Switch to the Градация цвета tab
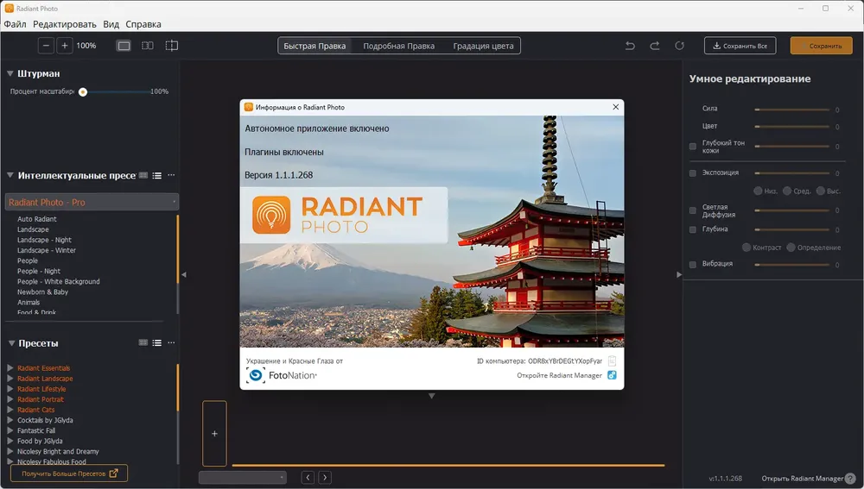864x489 pixels. [x=483, y=46]
